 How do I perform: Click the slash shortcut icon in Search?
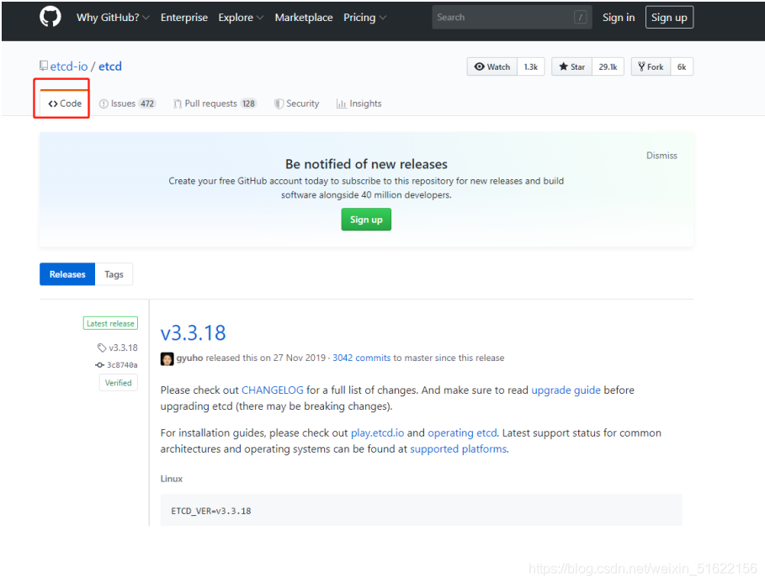click(x=580, y=18)
